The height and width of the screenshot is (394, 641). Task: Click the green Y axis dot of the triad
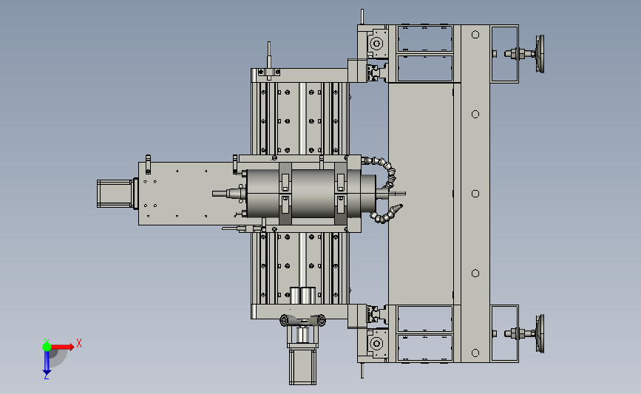point(47,347)
